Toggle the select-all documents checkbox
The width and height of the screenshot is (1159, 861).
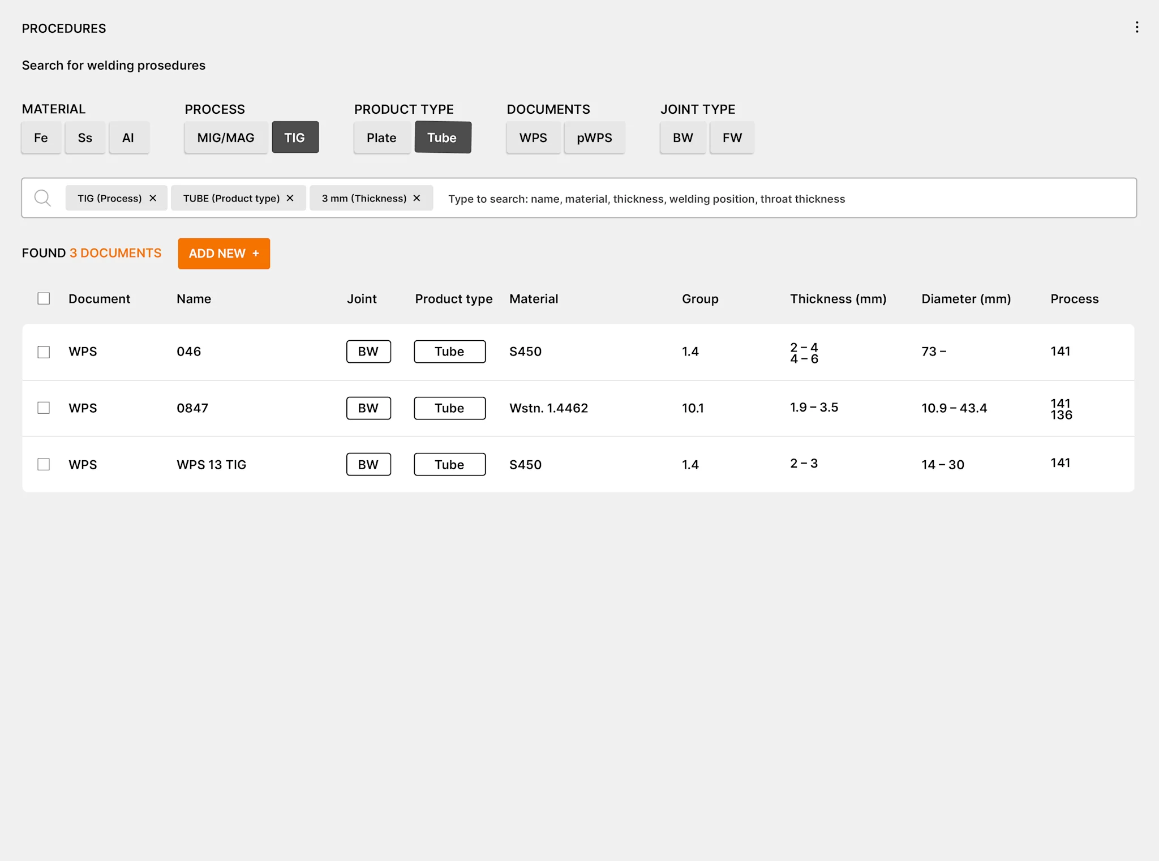point(44,298)
